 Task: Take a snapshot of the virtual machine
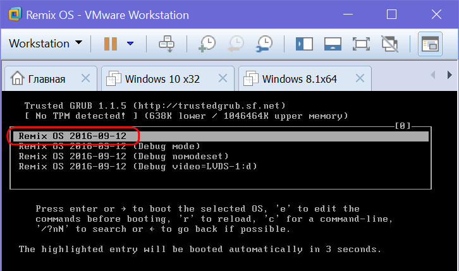tap(207, 44)
